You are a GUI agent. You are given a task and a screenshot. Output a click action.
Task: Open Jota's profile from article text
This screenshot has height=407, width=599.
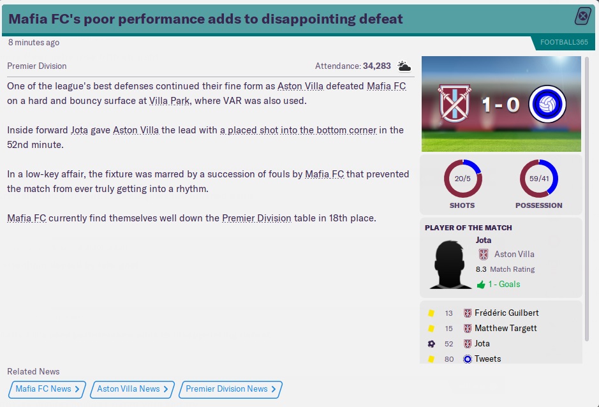click(79, 130)
